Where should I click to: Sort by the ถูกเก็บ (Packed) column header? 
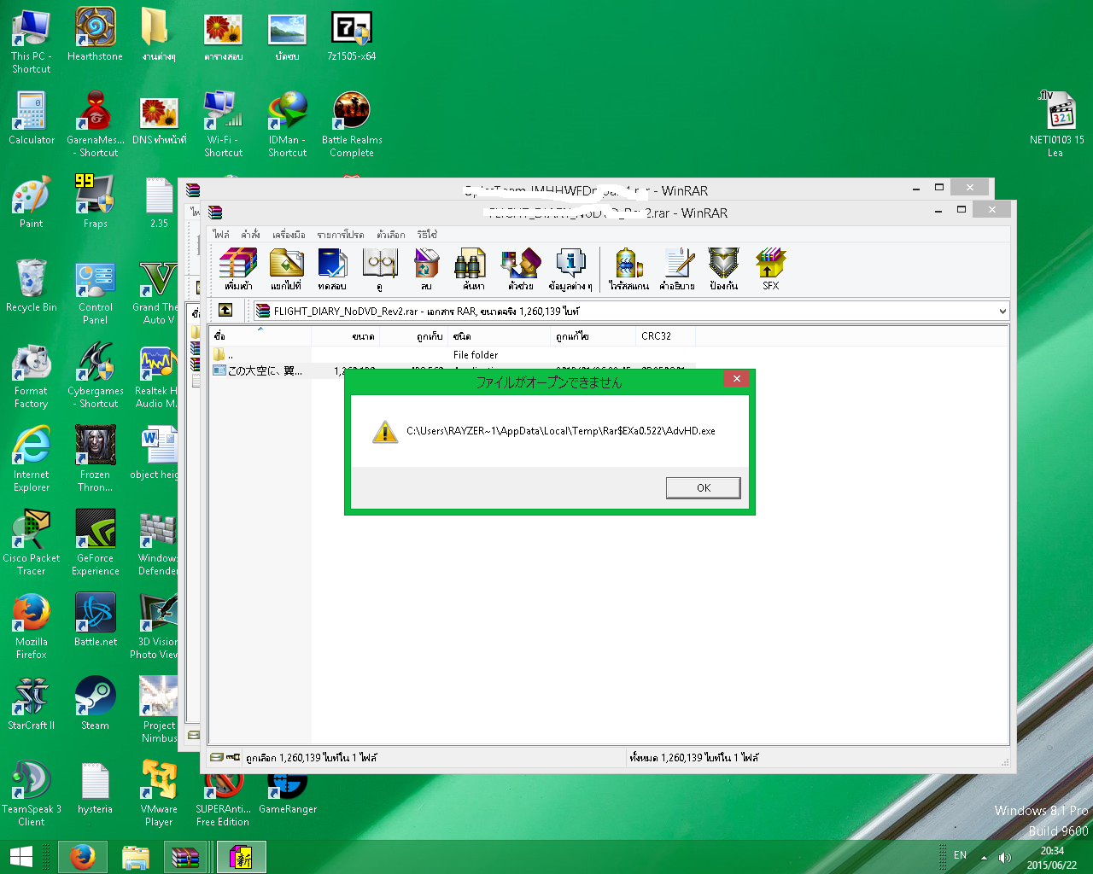[414, 336]
